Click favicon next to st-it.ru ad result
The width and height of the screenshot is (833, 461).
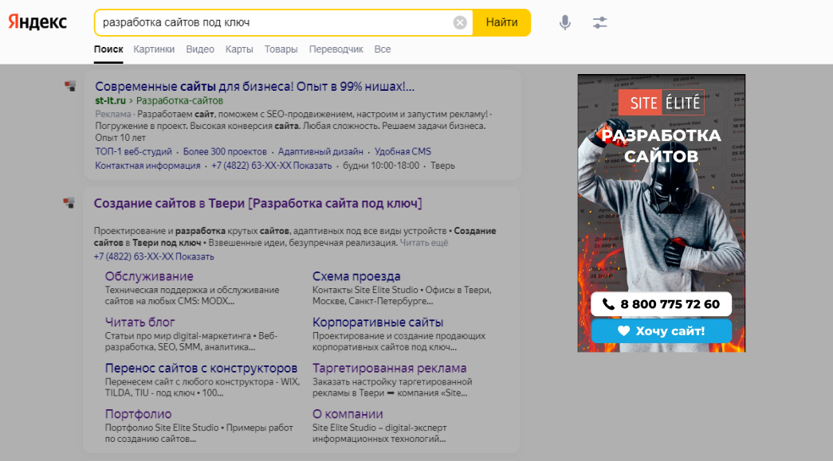click(x=70, y=86)
